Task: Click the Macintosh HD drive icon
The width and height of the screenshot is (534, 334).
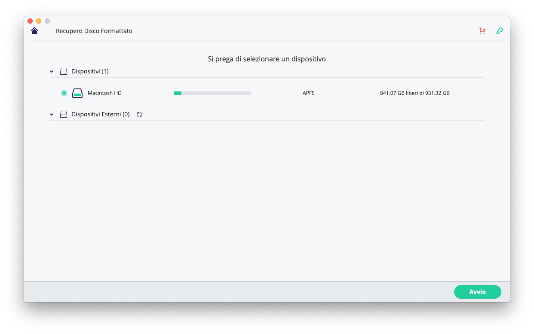Action: 77,93
